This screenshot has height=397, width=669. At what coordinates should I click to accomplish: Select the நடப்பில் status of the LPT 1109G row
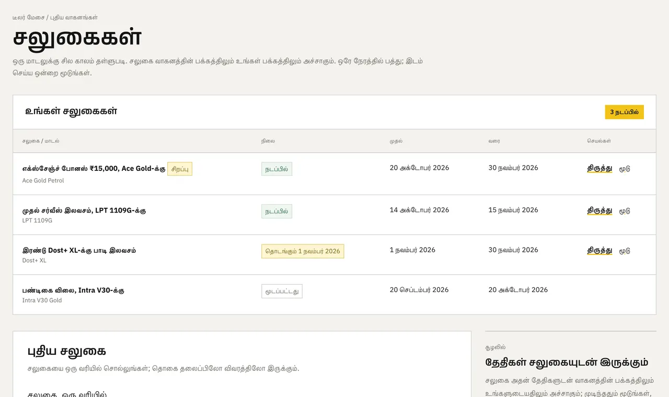point(276,212)
